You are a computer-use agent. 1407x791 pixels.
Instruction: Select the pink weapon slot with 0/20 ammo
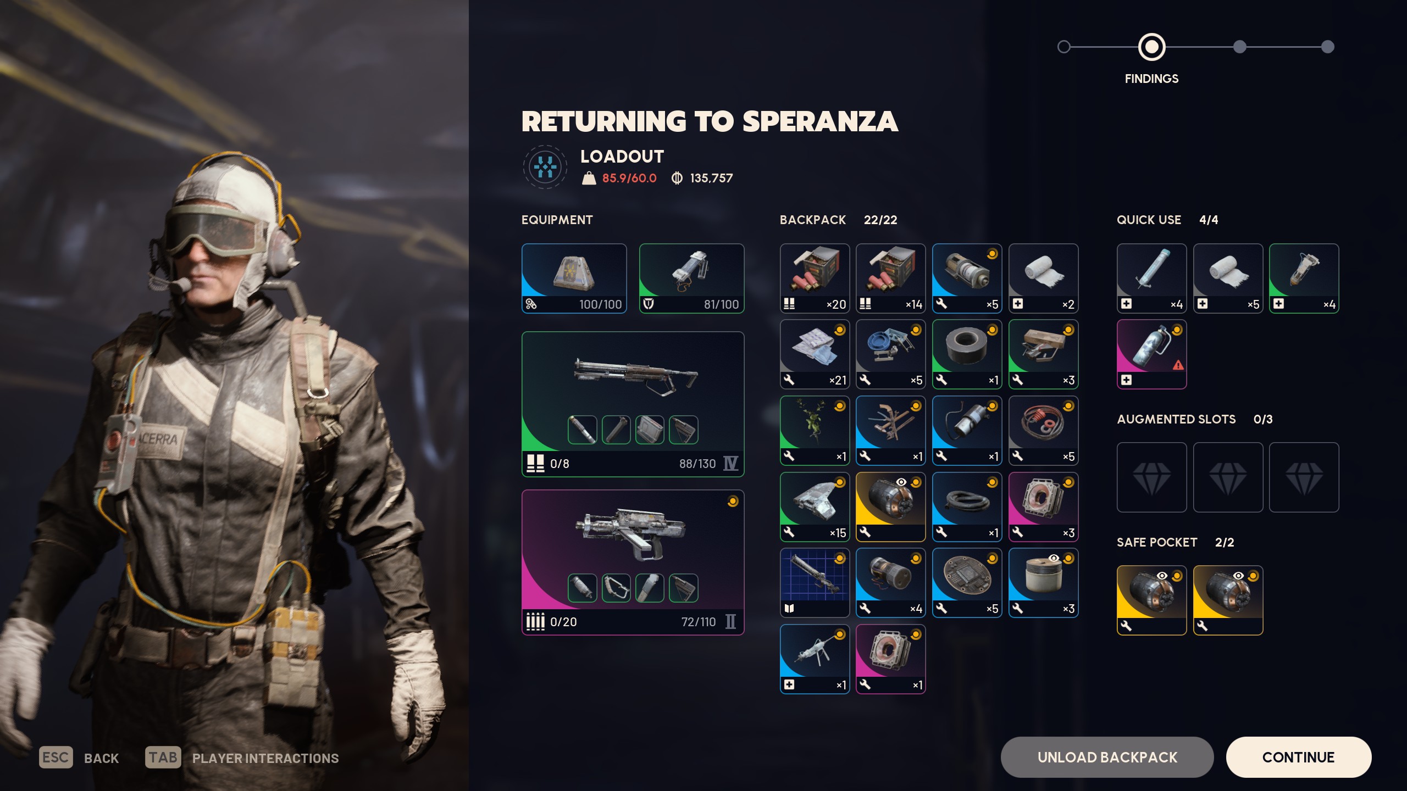tap(633, 562)
